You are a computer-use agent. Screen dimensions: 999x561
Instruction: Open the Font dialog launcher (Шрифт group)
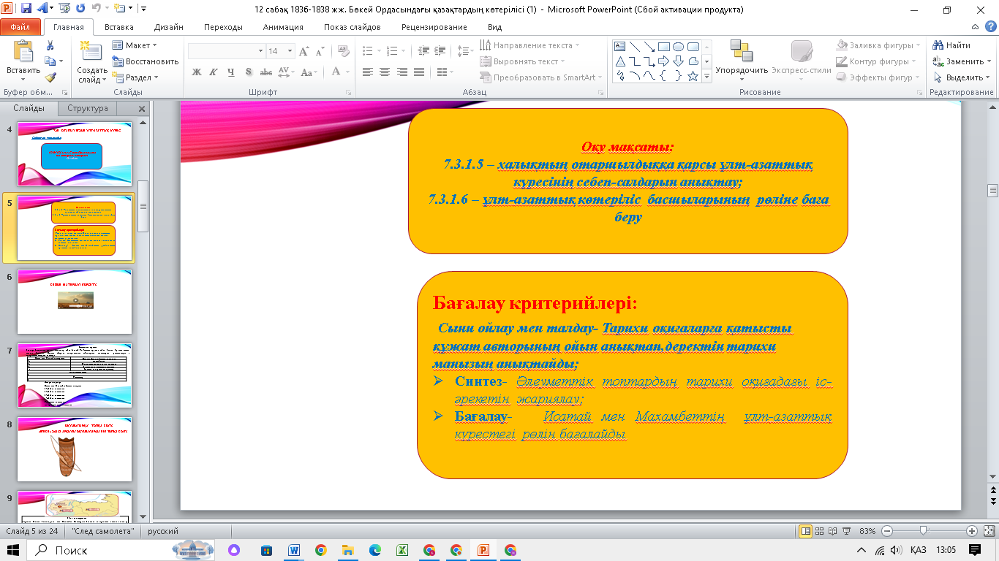coord(348,93)
